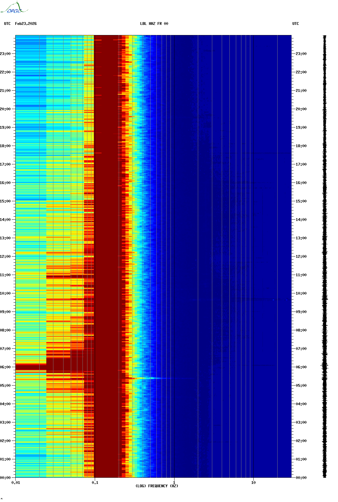Click the 10:00 label on right time axis
338x502 pixels.
(301, 293)
